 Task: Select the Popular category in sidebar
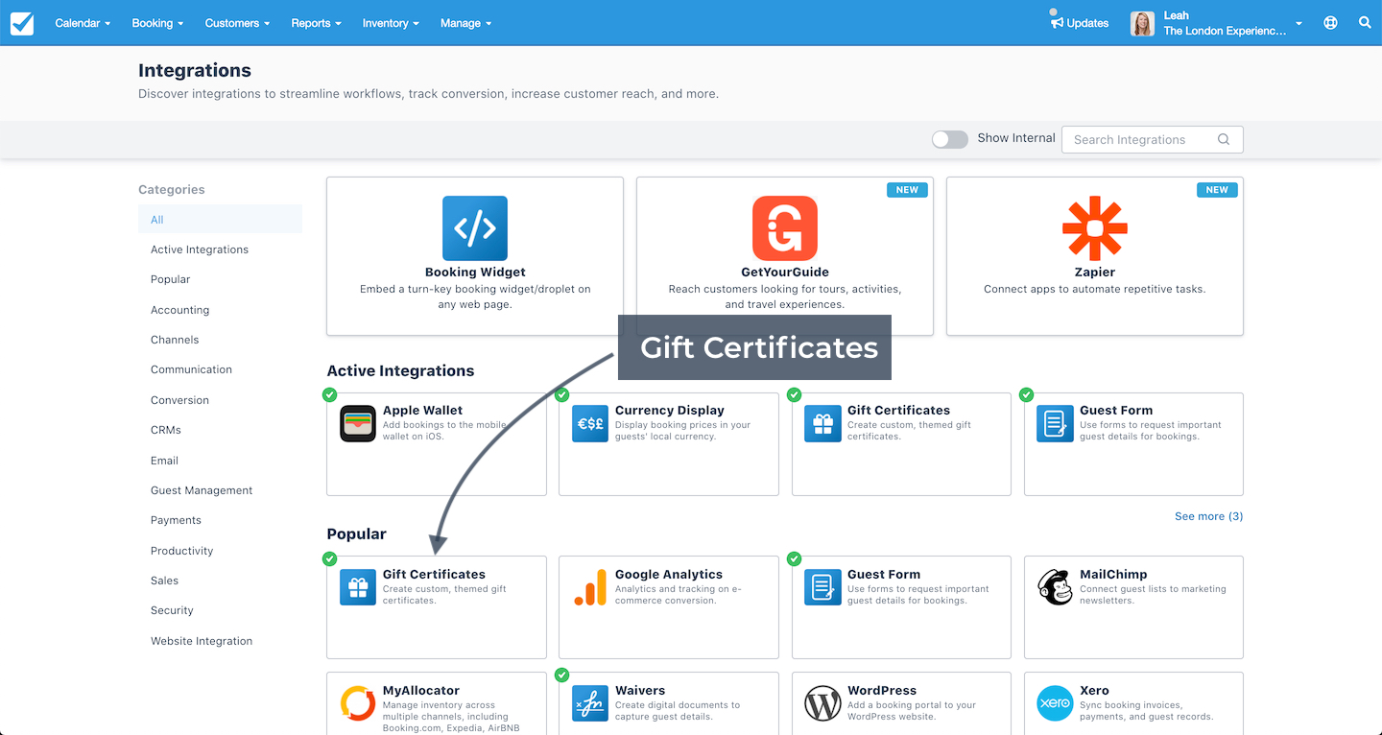tap(170, 279)
